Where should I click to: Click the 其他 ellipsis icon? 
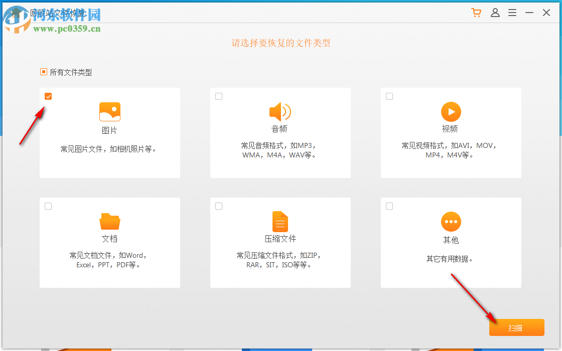(x=451, y=221)
